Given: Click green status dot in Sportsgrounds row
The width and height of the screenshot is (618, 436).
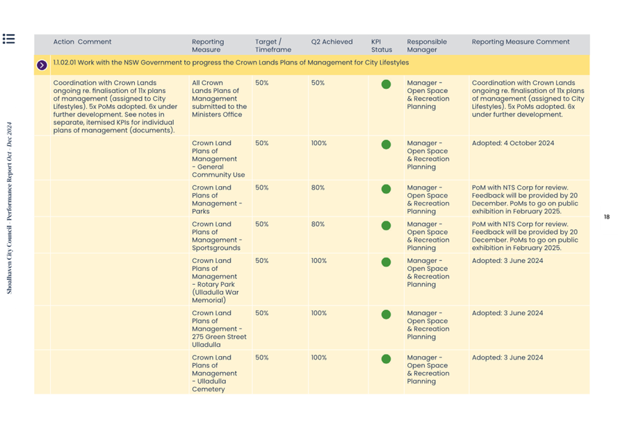Looking at the screenshot, I should 386,226.
